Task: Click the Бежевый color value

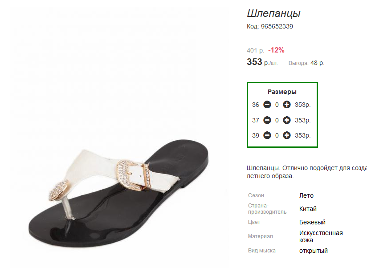Action: pyautogui.click(x=312, y=222)
